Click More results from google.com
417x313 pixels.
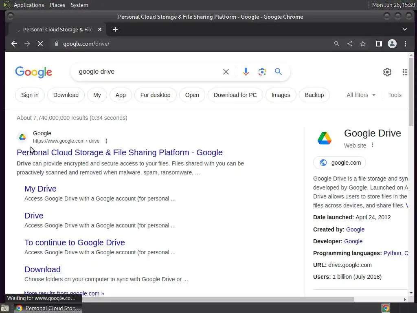point(64,293)
